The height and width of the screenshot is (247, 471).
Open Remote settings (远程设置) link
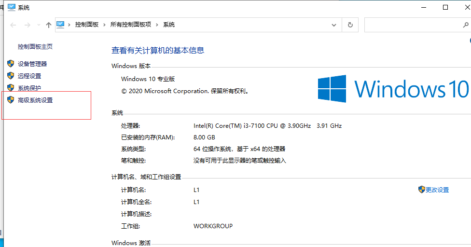(29, 76)
